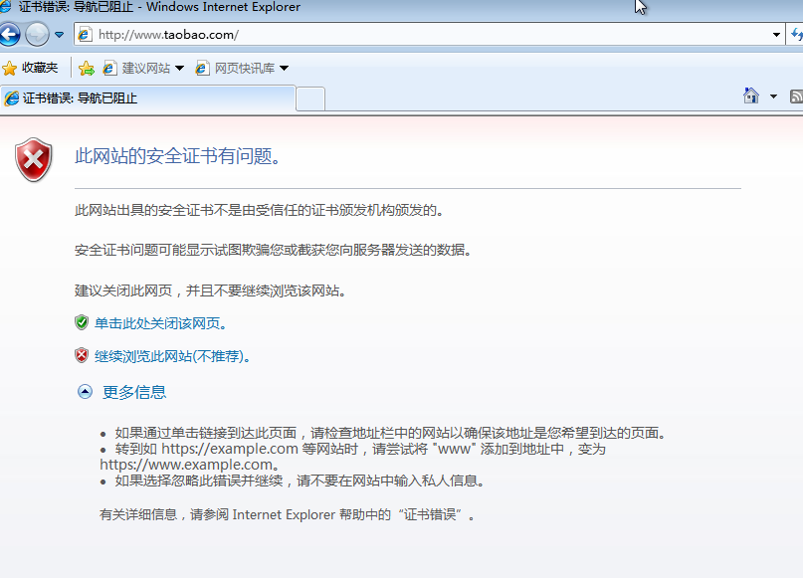The height and width of the screenshot is (578, 803).
Task: Click the 更多信息 heading text
Action: [x=134, y=392]
